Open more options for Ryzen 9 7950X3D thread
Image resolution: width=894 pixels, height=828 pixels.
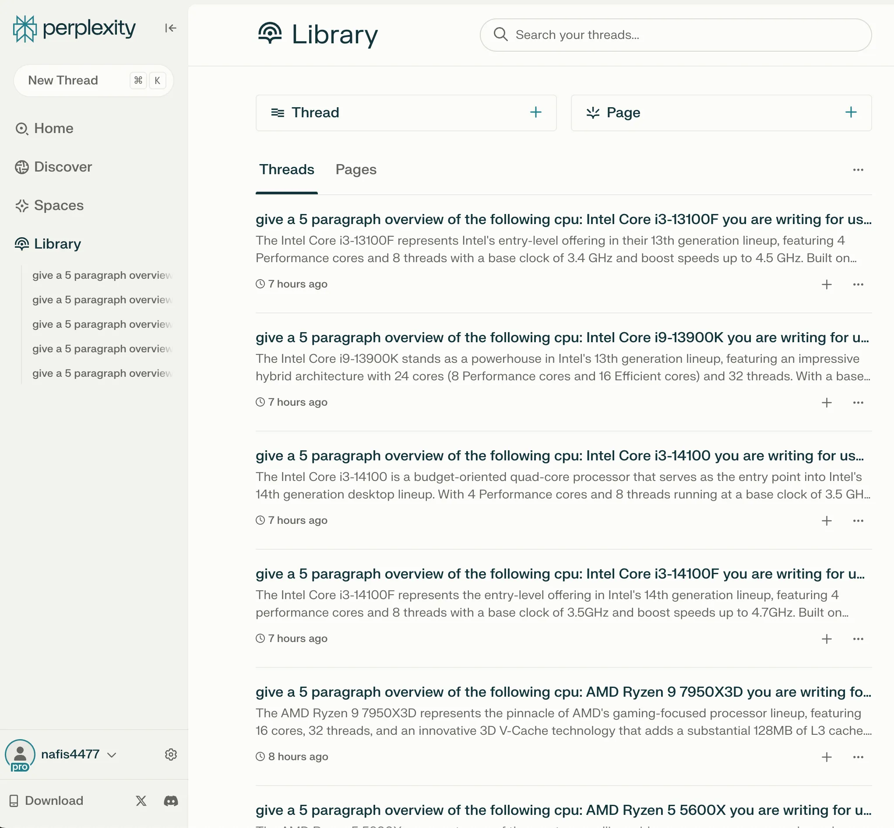click(x=858, y=757)
